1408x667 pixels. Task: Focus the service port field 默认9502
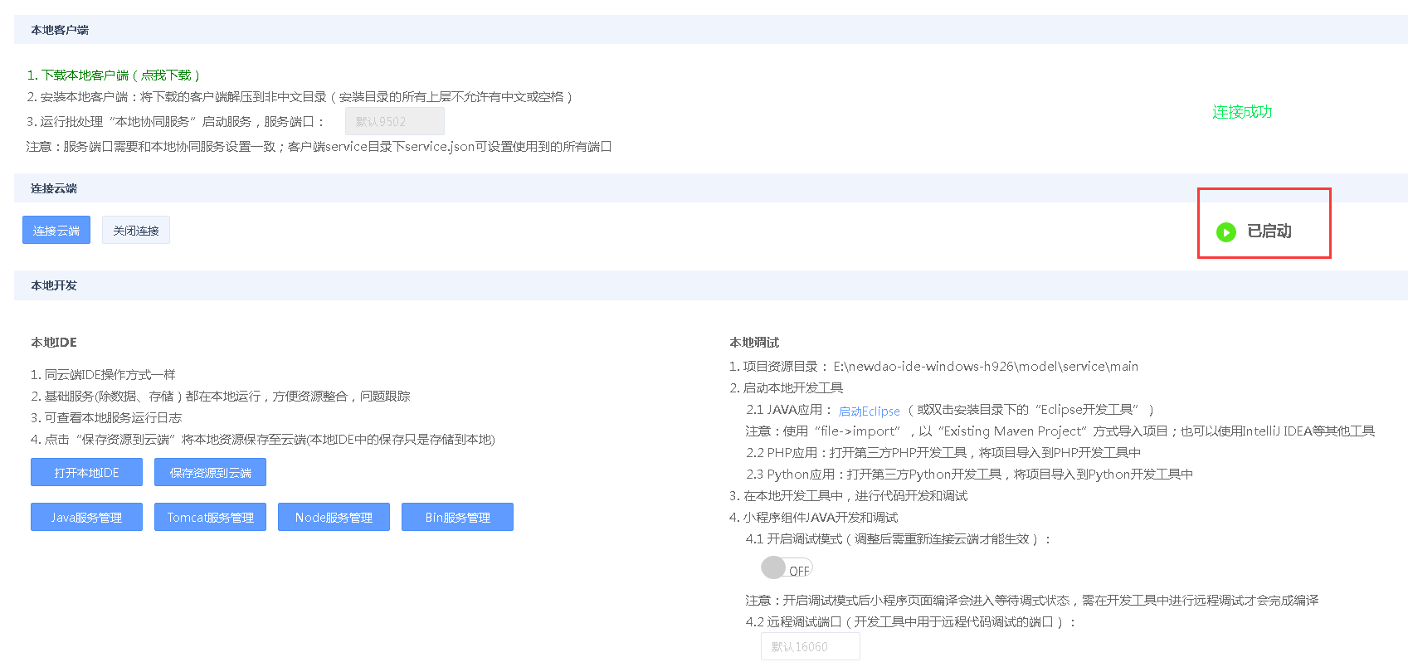[395, 121]
